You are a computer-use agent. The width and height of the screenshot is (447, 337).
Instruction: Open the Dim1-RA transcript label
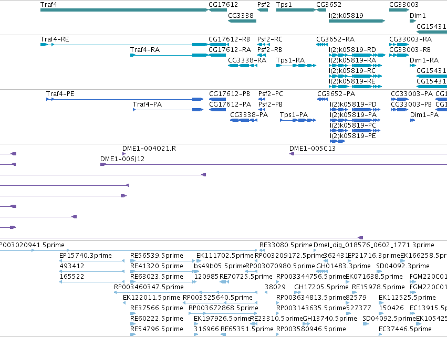(424, 60)
